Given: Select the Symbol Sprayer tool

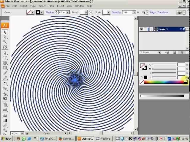Looking at the screenshot, I should click(5, 104).
